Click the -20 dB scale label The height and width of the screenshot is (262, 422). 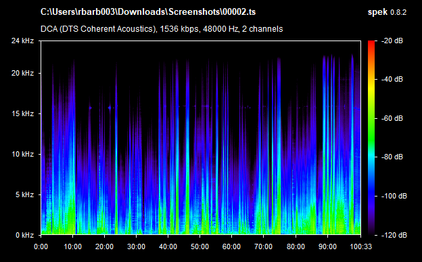[392, 41]
